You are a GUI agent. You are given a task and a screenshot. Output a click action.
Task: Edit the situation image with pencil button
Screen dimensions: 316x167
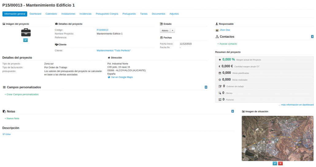[x=275, y=164]
